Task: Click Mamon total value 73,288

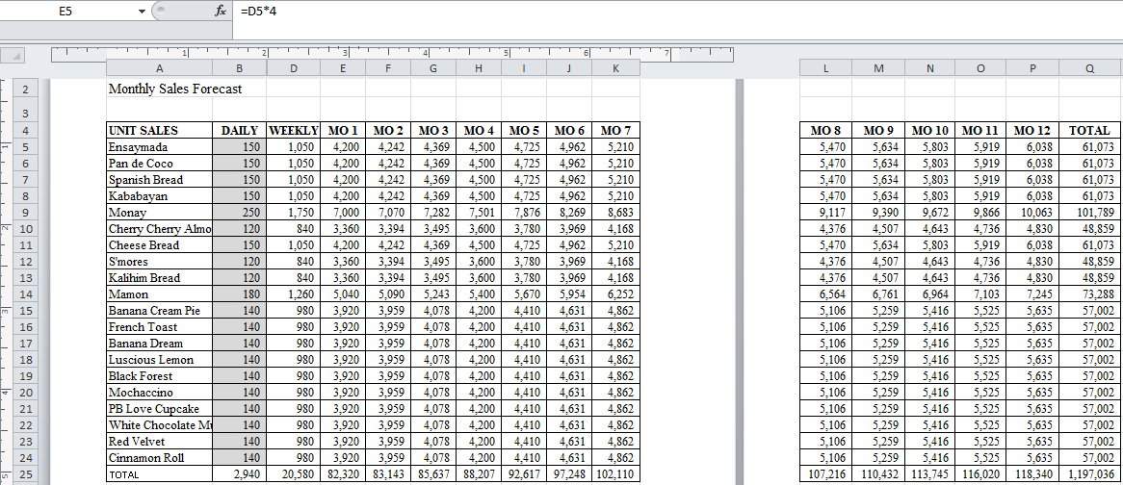Action: pos(1089,294)
